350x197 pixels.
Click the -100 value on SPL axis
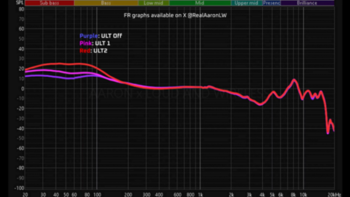click(x=19, y=188)
